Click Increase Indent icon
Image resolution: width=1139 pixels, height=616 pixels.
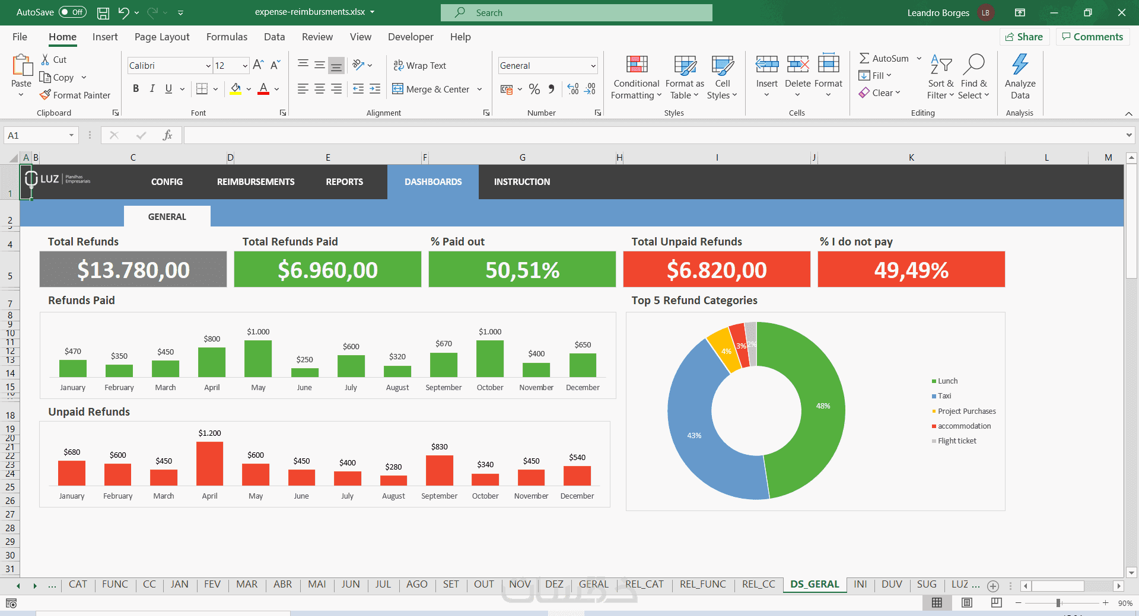375,89
